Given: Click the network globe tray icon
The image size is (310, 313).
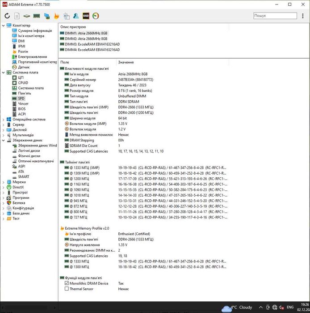Looking at the screenshot, I should [275, 307].
